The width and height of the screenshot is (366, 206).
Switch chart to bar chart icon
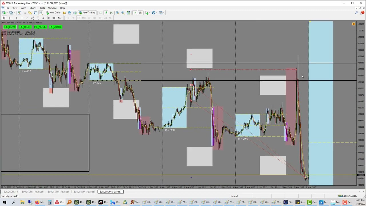click(x=101, y=13)
